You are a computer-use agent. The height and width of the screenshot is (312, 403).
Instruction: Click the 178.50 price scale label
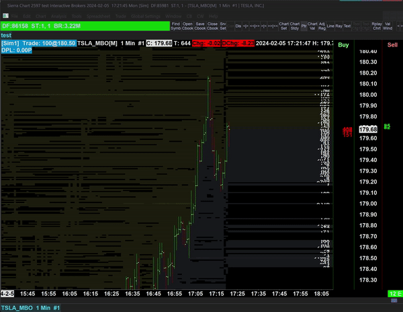pyautogui.click(x=368, y=258)
